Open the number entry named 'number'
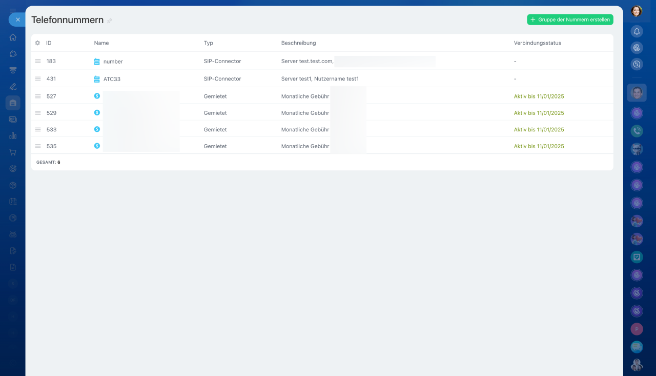Image resolution: width=656 pixels, height=376 pixels. point(113,62)
